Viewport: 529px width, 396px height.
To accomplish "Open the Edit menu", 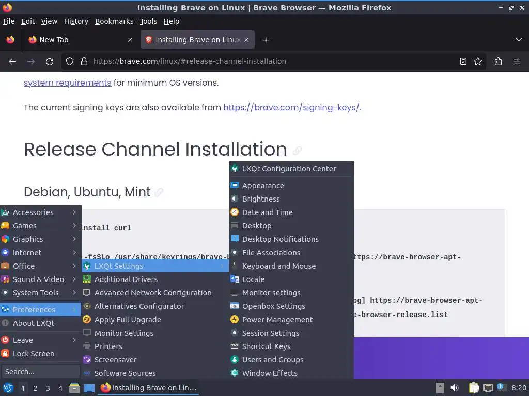I will pyautogui.click(x=28, y=21).
